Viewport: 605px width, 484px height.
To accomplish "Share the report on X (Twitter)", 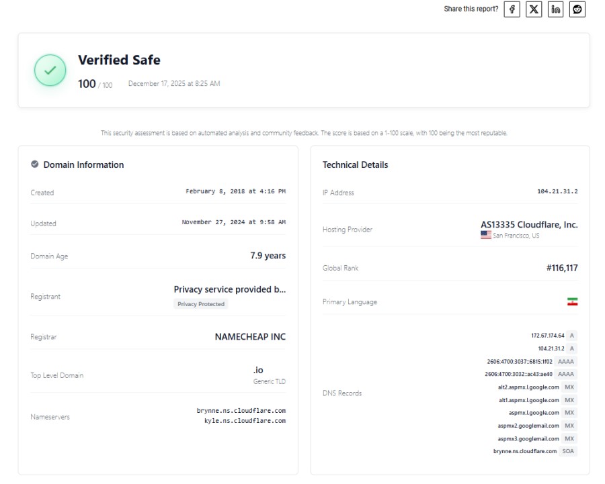I will point(534,9).
